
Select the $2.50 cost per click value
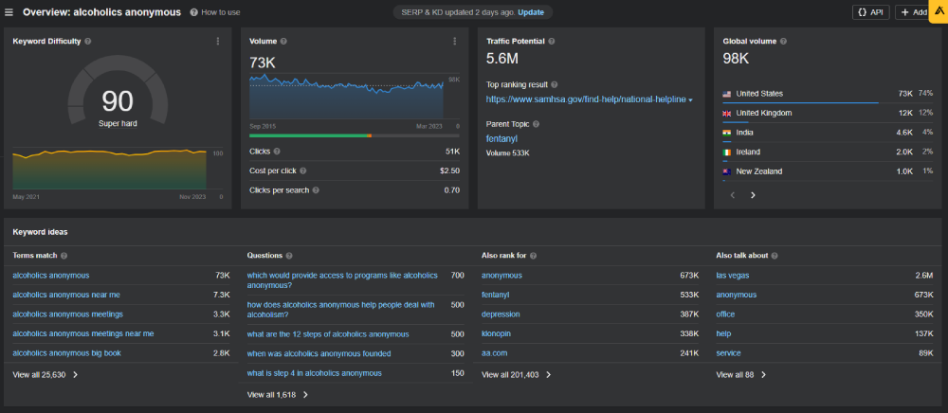449,171
